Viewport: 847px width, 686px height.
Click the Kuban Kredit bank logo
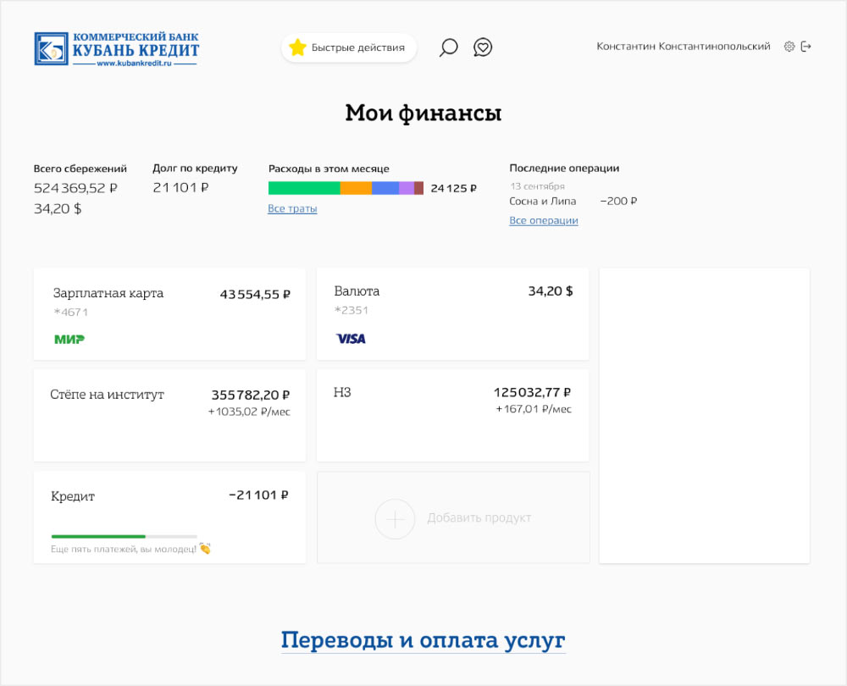(117, 49)
